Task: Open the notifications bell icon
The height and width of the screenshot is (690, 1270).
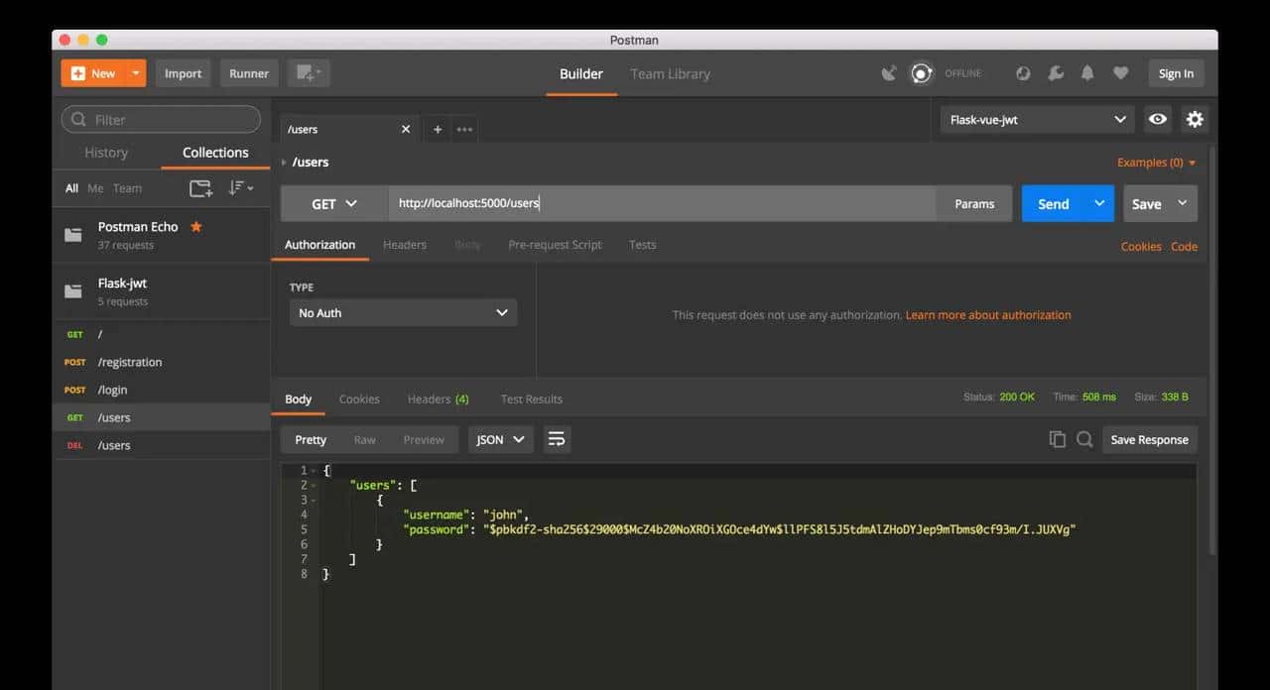Action: point(1087,73)
